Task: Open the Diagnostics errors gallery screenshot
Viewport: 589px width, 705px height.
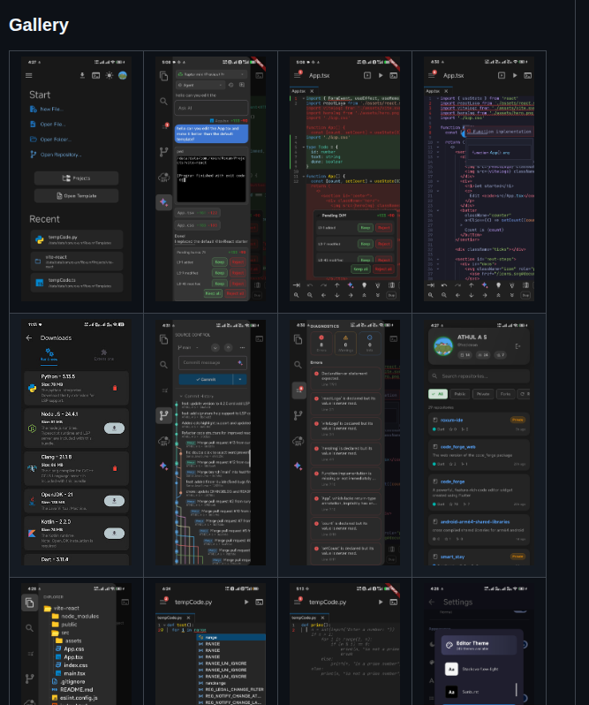Action: coord(344,443)
